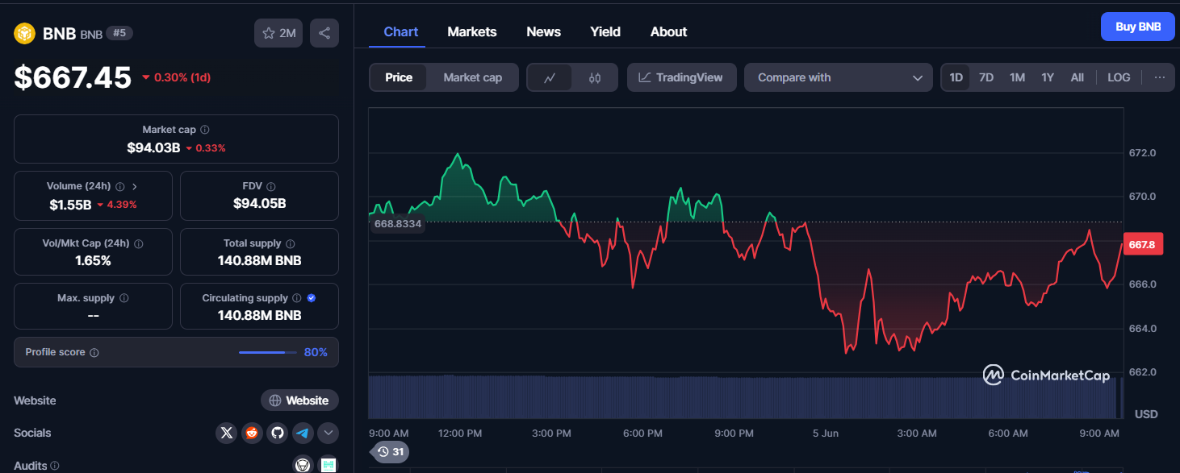Viewport: 1180px width, 473px height.
Task: Click the Profile score info icon
Action: pyautogui.click(x=94, y=353)
